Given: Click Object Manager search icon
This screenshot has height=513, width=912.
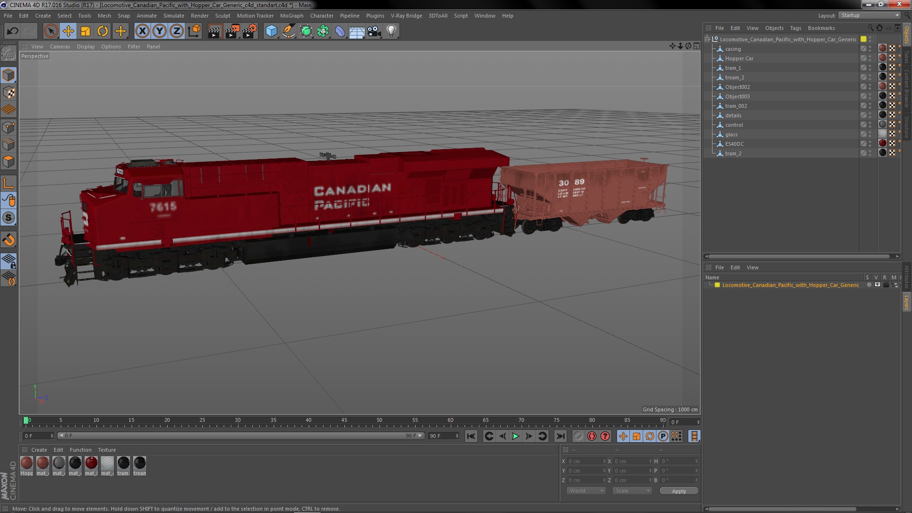Looking at the screenshot, I should coord(870,28).
